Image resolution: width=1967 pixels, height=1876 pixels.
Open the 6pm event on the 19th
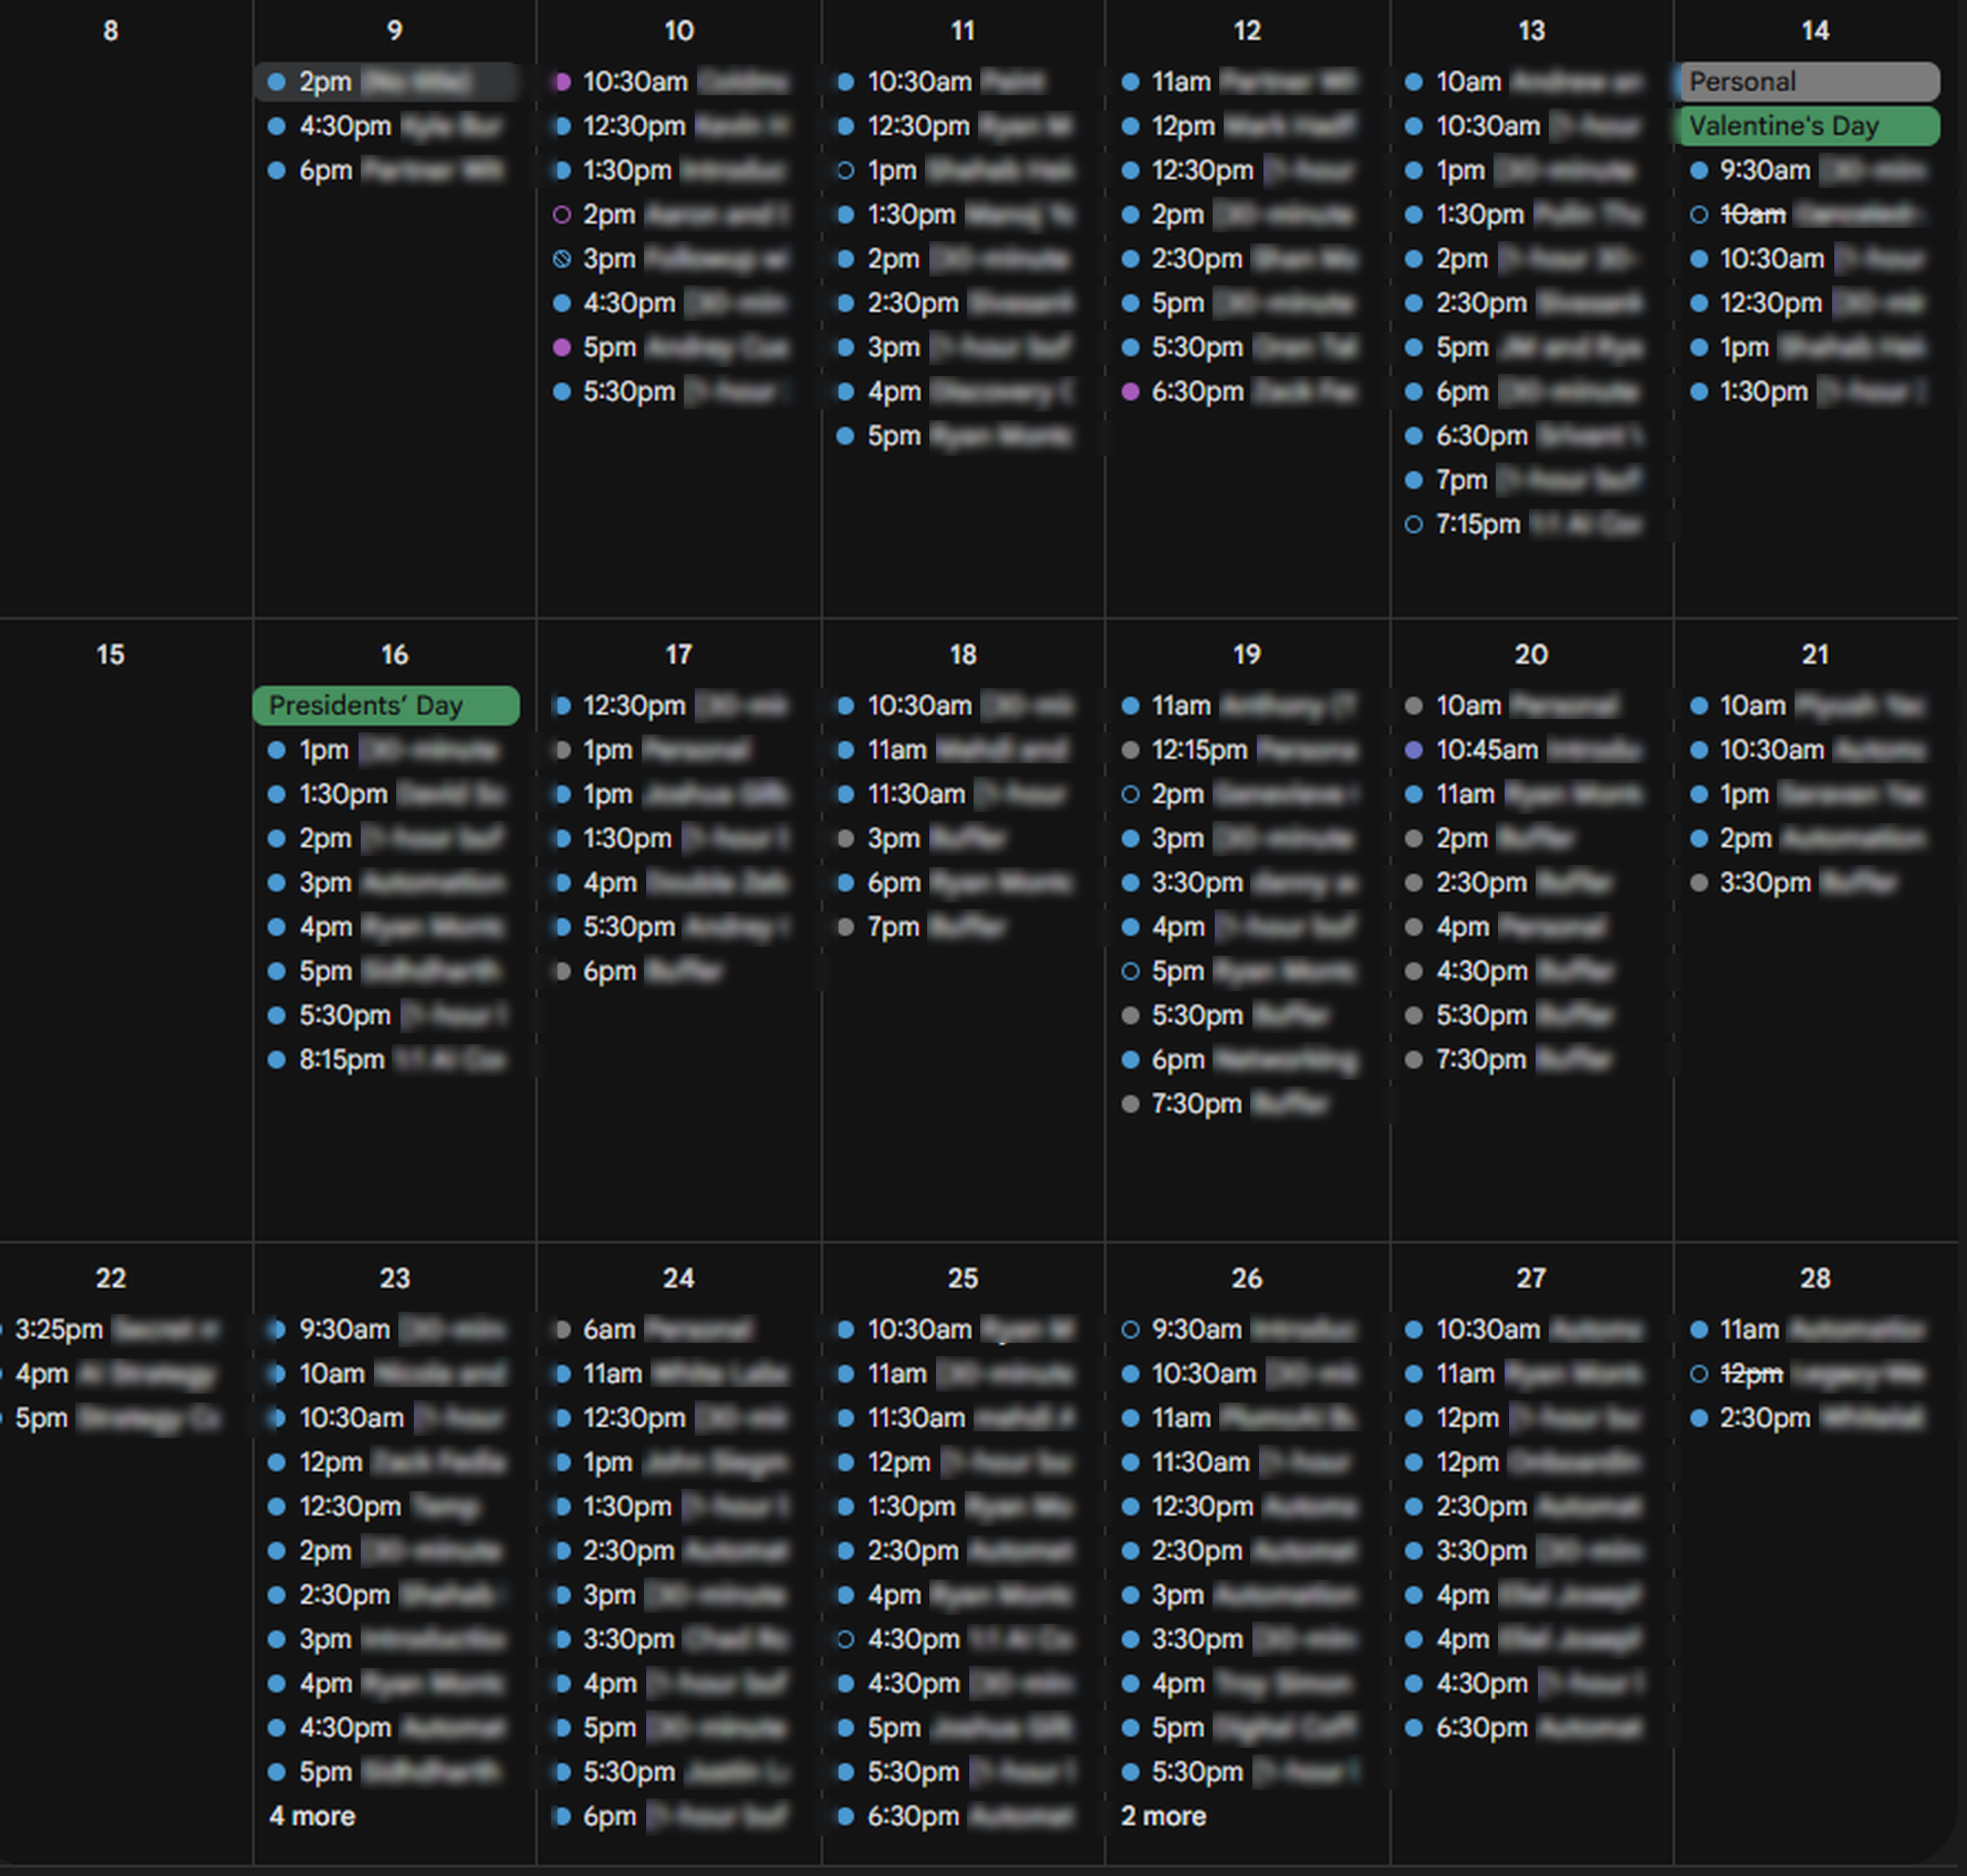pyautogui.click(x=1239, y=1059)
